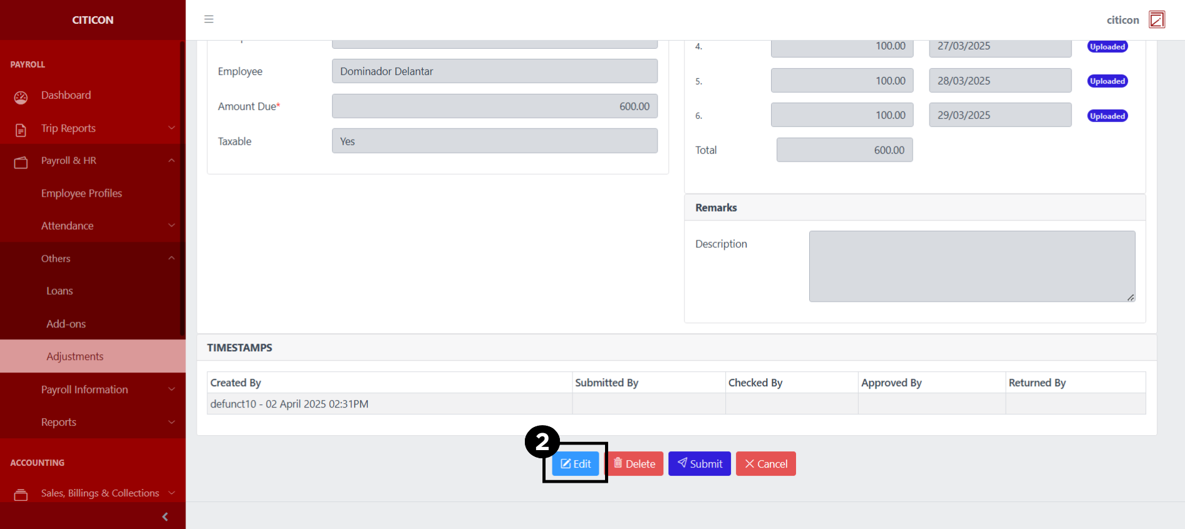1185x529 pixels.
Task: Open the Loans menu item
Action: tap(60, 291)
